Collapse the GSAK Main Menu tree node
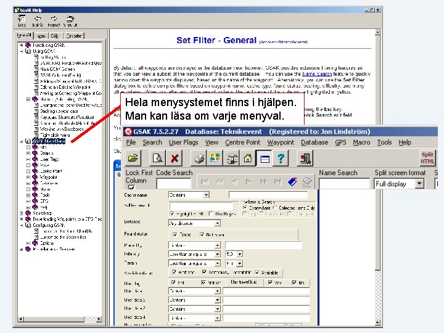This screenshot has height=333, width=444. pos(22,141)
